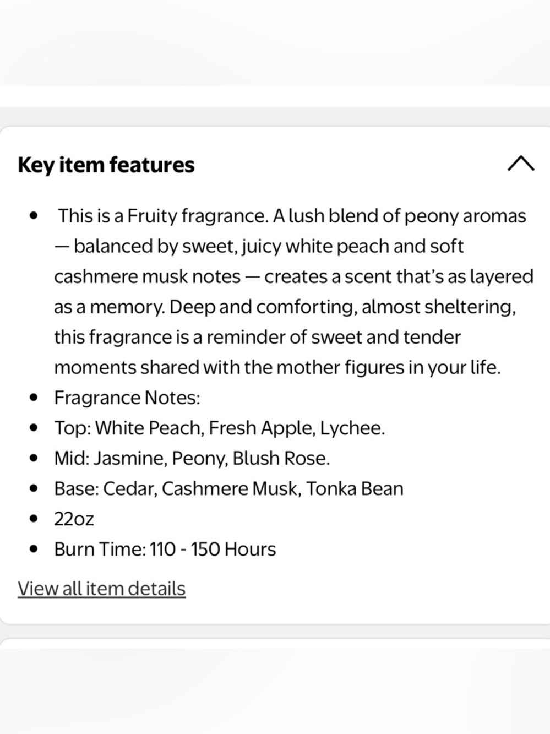This screenshot has width=550, height=734.
Task: Click the 'Deep and comforting, almost sheltering' text
Action: [x=342, y=307]
